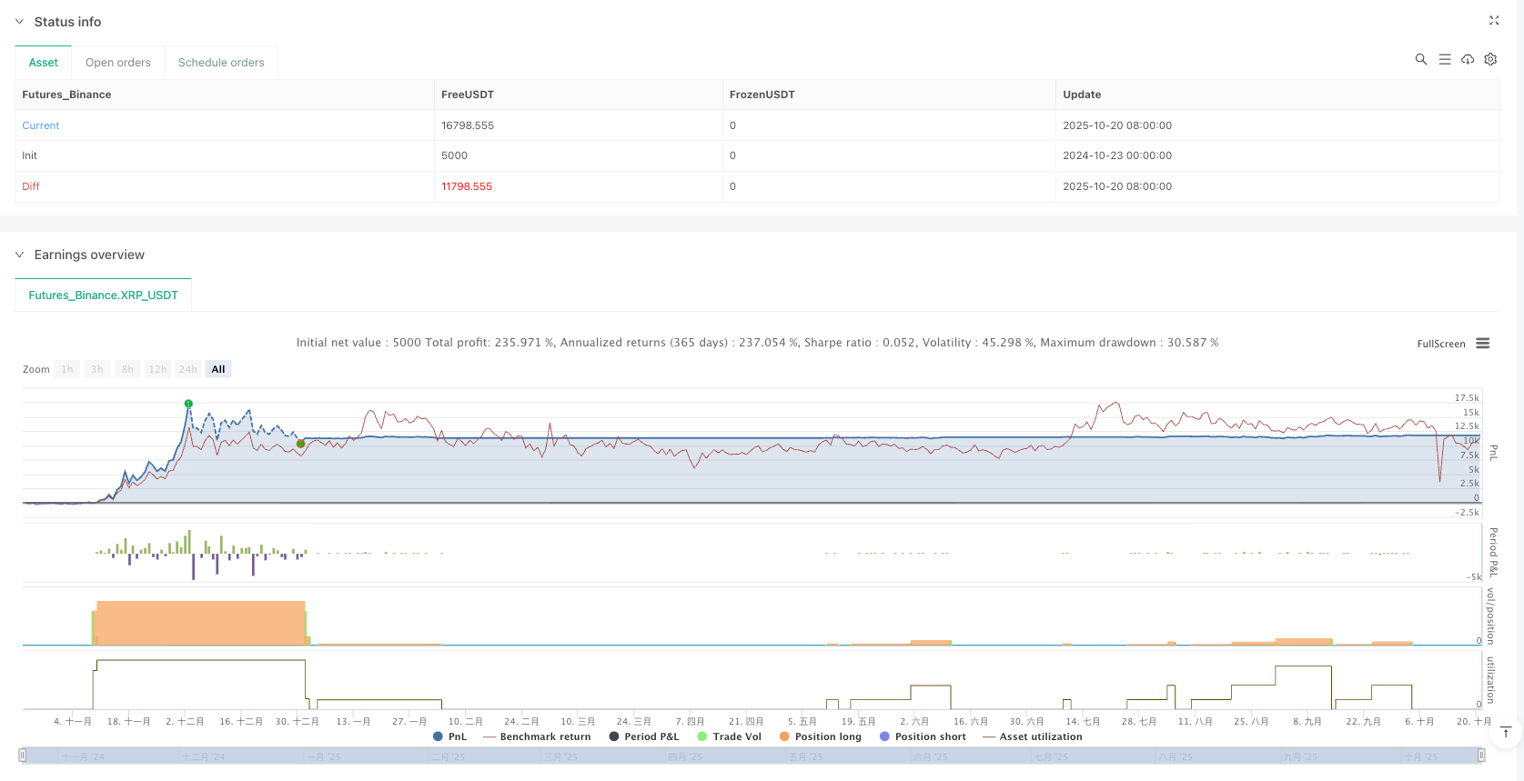Screen dimensions: 1524x781
Task: Click the collapse fullscreen arrows icon
Action: (1493, 21)
